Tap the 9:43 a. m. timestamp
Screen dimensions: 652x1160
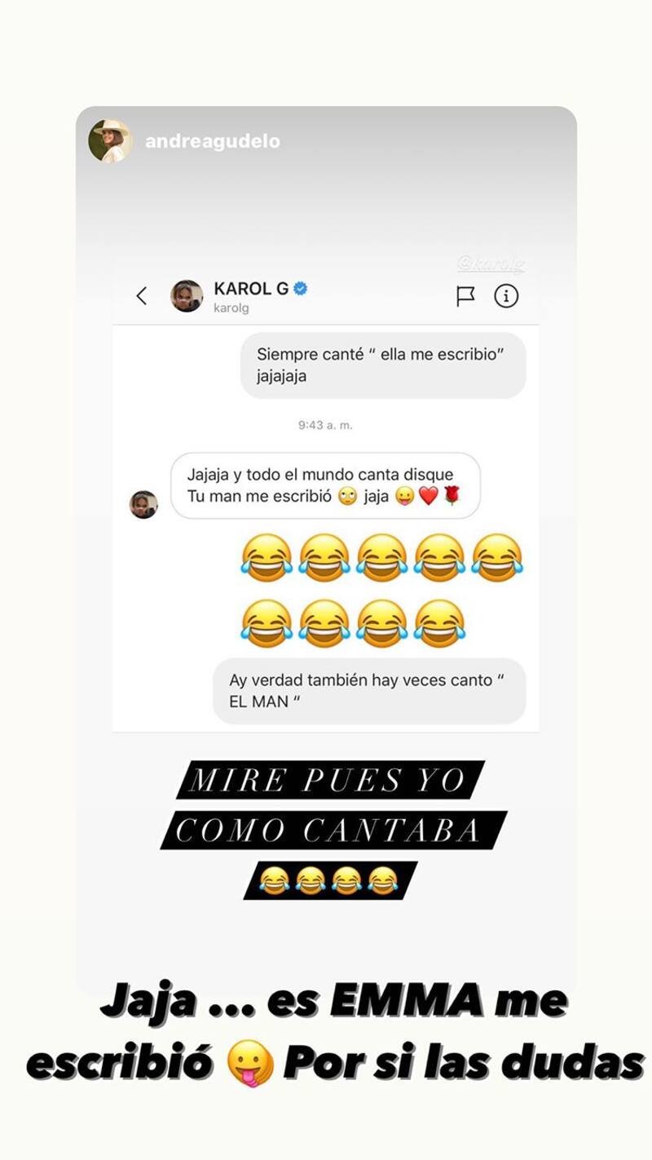coord(325,425)
